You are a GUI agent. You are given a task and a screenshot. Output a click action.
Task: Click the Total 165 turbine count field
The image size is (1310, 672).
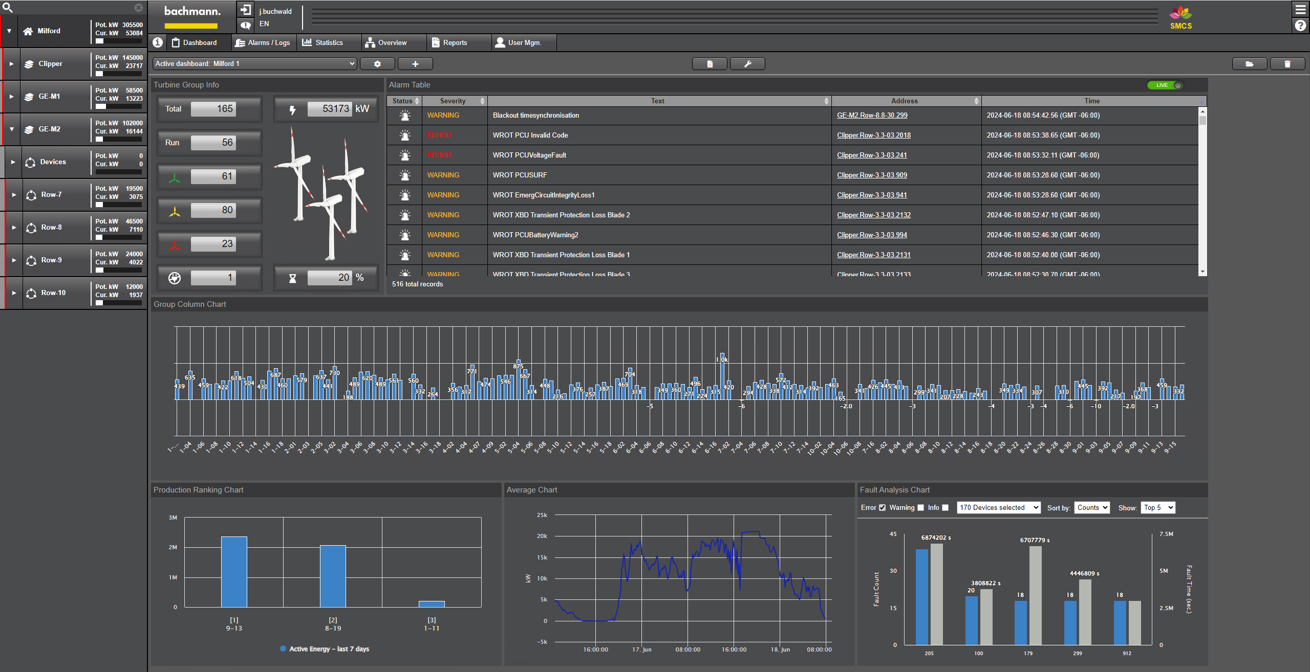[x=213, y=109]
